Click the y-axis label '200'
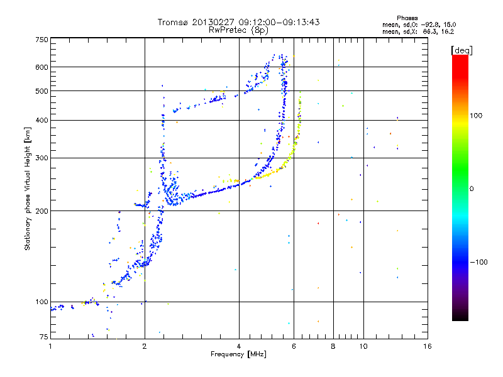 pyautogui.click(x=41, y=211)
